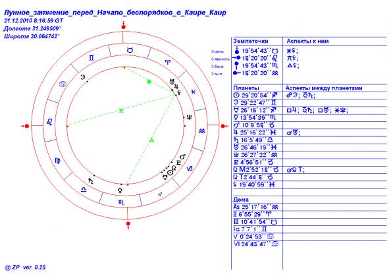Click the green quincunx aspect symbol in the wheel

tap(121, 111)
